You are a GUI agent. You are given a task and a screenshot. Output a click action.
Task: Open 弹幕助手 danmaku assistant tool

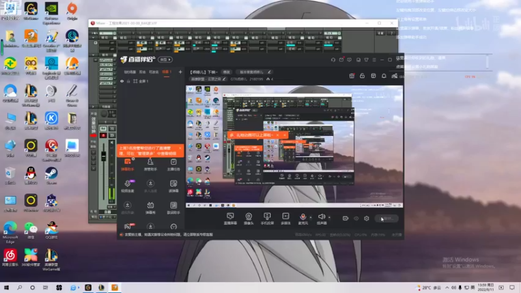tap(128, 165)
